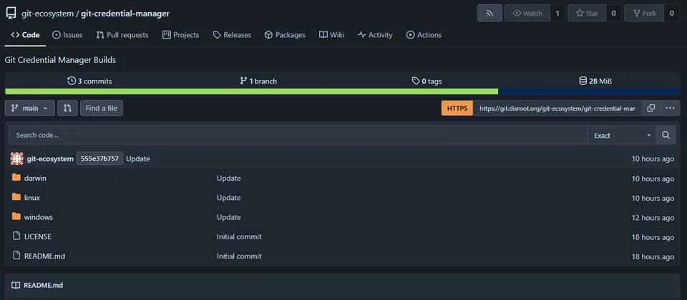Click the repository icon beside git-ecosystem

(x=11, y=14)
